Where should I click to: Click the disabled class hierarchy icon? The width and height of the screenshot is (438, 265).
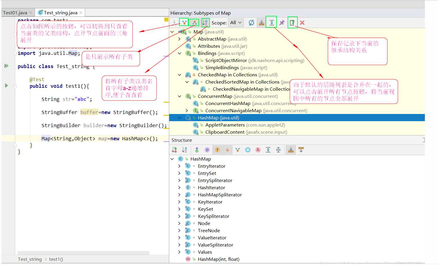click(174, 23)
